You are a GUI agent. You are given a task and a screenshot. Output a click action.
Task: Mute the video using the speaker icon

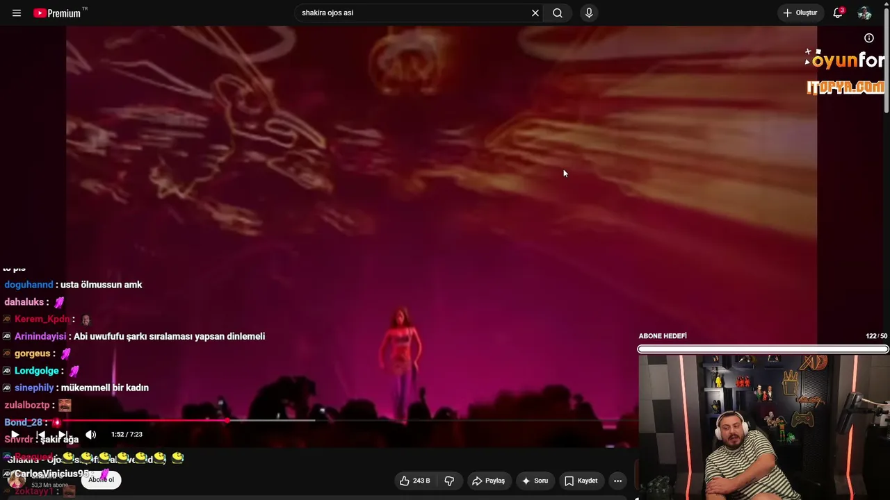[x=90, y=435]
